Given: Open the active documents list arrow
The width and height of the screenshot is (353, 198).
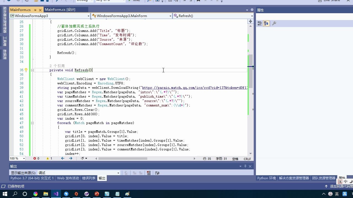Looking at the screenshot, I should pyautogui.click(x=247, y=10).
